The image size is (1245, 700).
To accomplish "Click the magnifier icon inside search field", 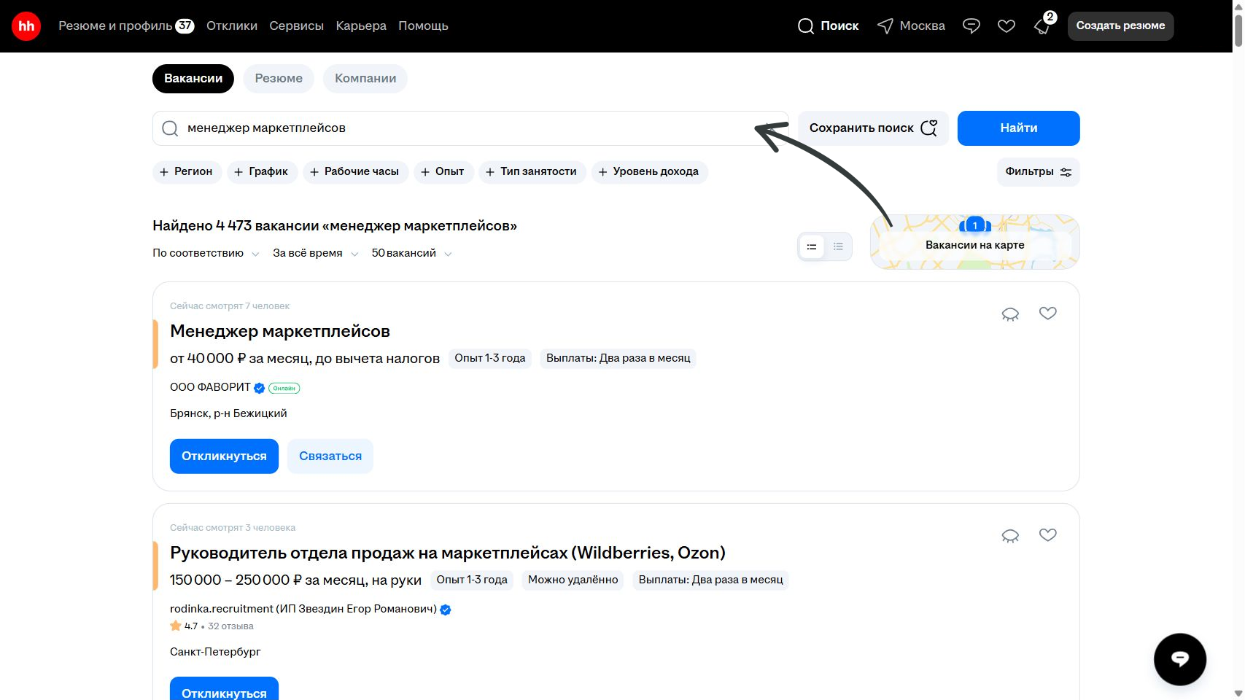I will pyautogui.click(x=170, y=128).
